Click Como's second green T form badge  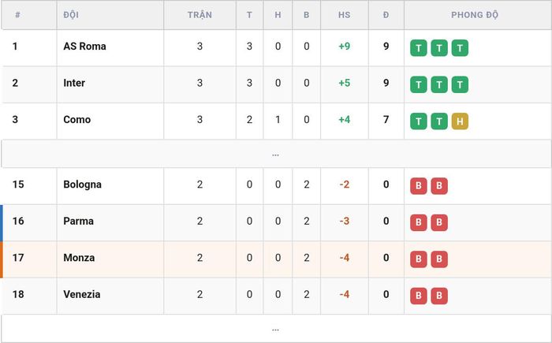coord(439,121)
